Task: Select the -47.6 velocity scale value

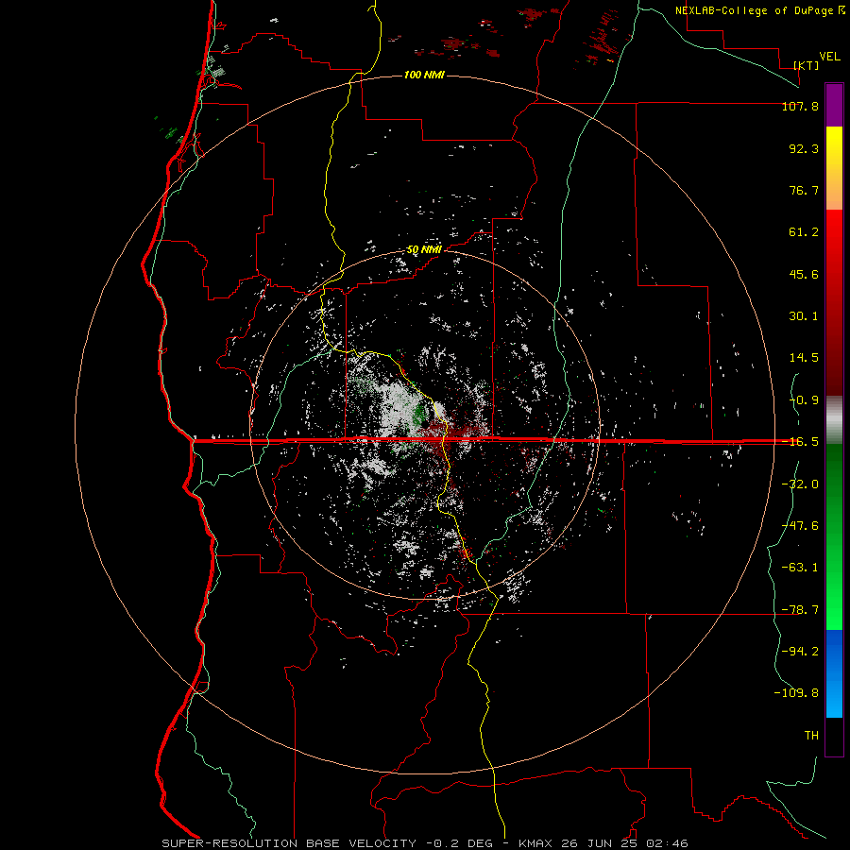Action: tap(800, 526)
